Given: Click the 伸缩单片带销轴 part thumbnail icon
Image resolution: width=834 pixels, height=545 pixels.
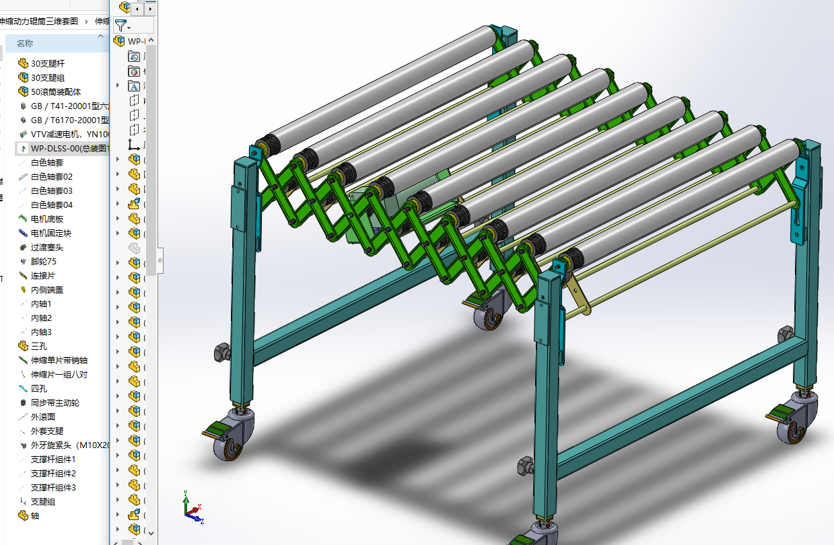Looking at the screenshot, I should tap(24, 360).
